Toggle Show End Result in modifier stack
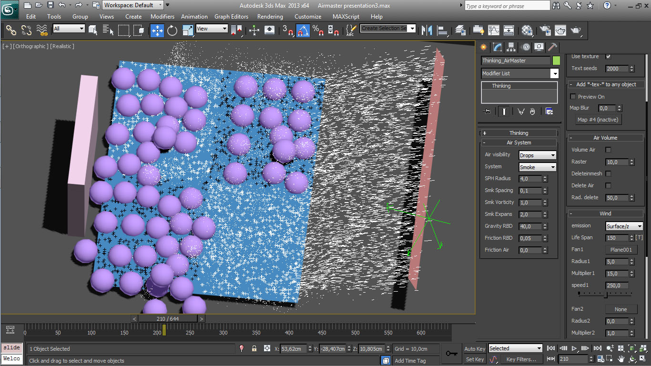Image resolution: width=651 pixels, height=366 pixels. tap(503, 112)
